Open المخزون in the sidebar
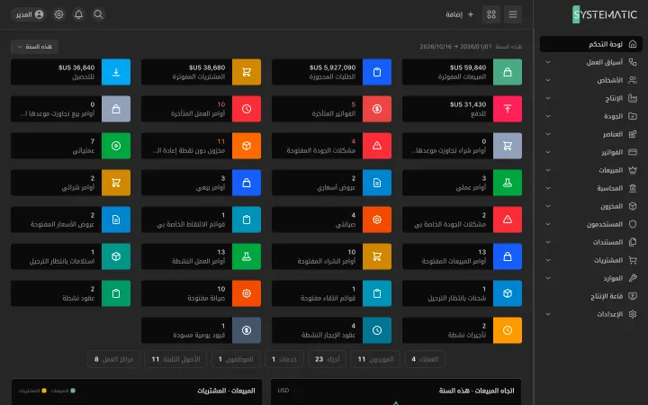The height and width of the screenshot is (405, 648). tap(591, 206)
